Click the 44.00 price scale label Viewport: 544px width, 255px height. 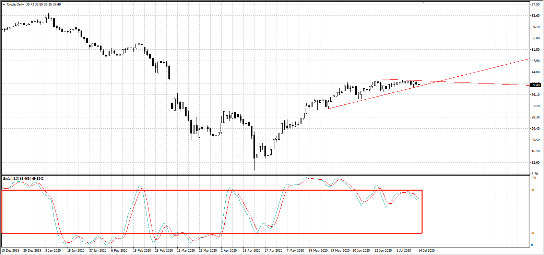click(x=535, y=72)
